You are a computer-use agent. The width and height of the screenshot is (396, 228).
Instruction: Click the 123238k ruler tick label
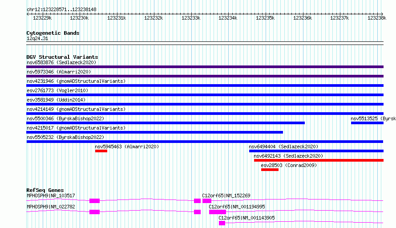(x=377, y=18)
